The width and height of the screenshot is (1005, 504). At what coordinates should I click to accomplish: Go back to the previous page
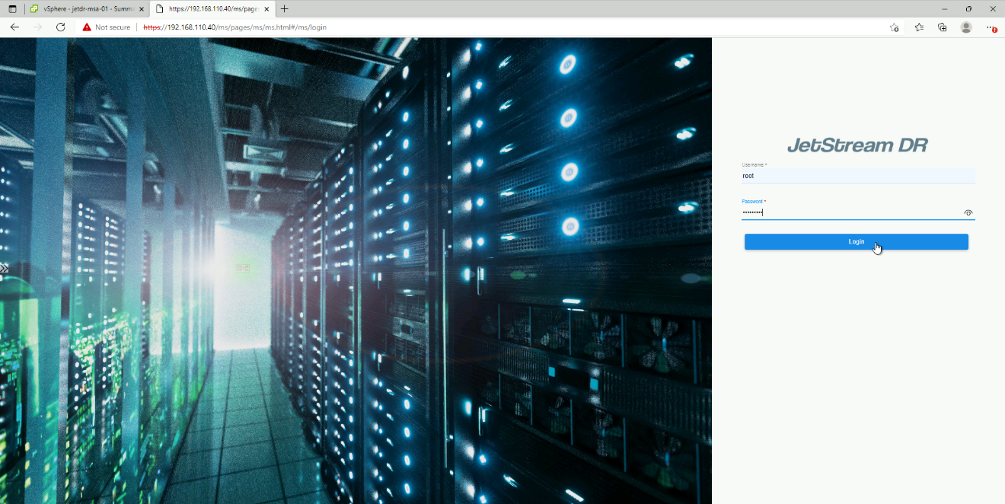pos(14,27)
